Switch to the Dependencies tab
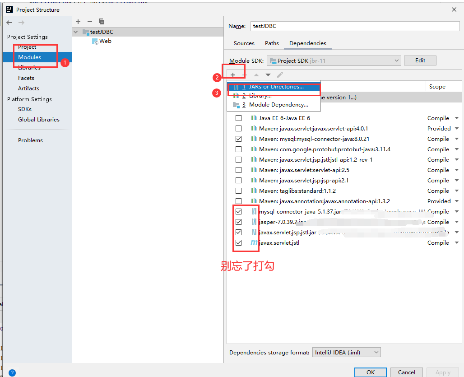 point(308,43)
